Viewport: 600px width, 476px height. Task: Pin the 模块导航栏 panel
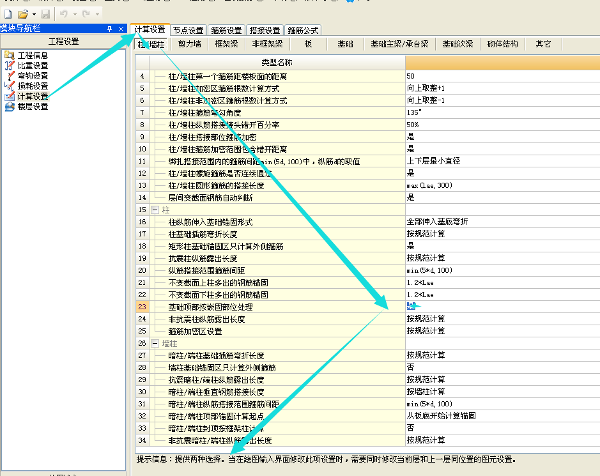pyautogui.click(x=109, y=29)
